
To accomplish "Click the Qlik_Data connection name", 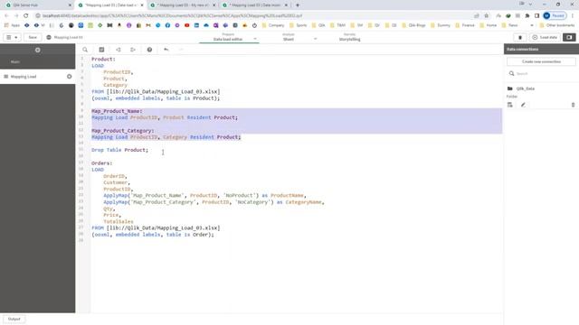I will point(526,88).
